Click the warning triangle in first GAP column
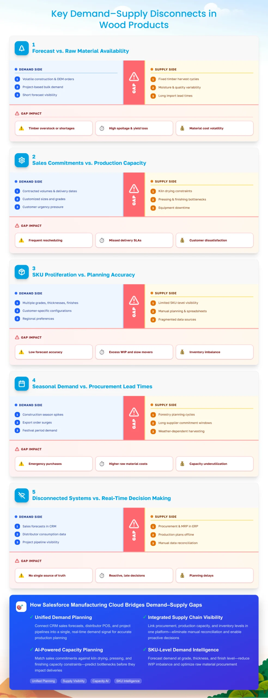 tap(134, 77)
